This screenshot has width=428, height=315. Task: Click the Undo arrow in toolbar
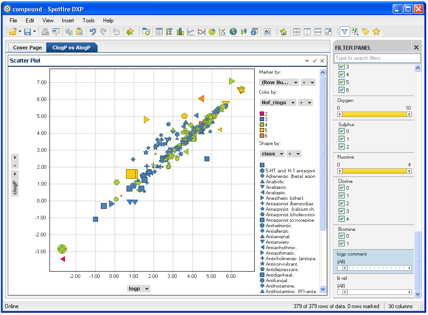[93, 32]
